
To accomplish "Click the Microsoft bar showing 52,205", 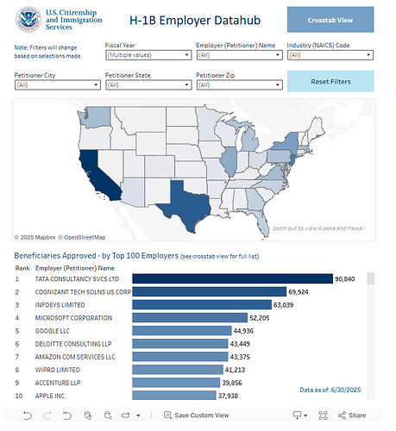I will (190, 317).
